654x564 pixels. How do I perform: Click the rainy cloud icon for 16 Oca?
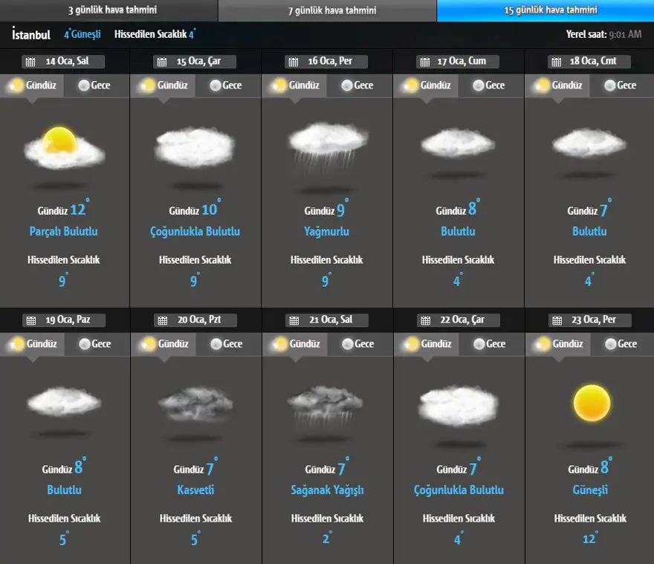327,144
